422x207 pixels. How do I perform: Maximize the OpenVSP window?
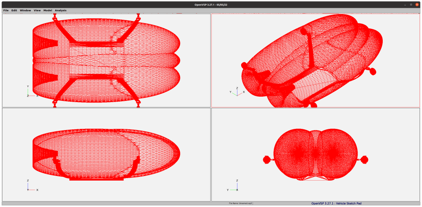pyautogui.click(x=411, y=4)
